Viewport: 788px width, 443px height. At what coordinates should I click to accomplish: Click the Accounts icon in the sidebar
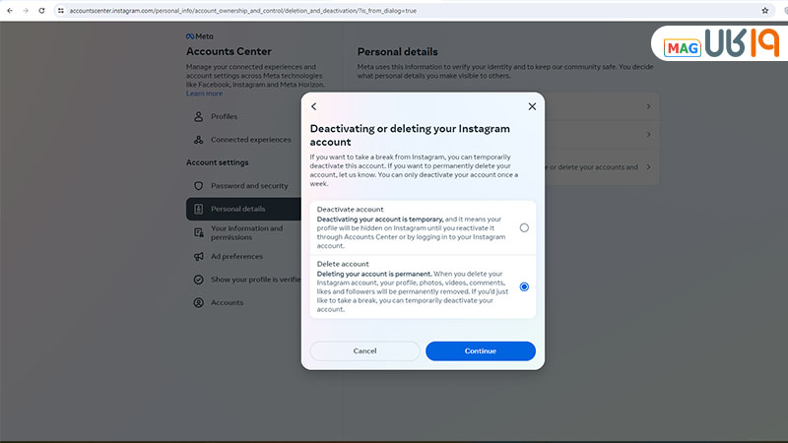199,302
